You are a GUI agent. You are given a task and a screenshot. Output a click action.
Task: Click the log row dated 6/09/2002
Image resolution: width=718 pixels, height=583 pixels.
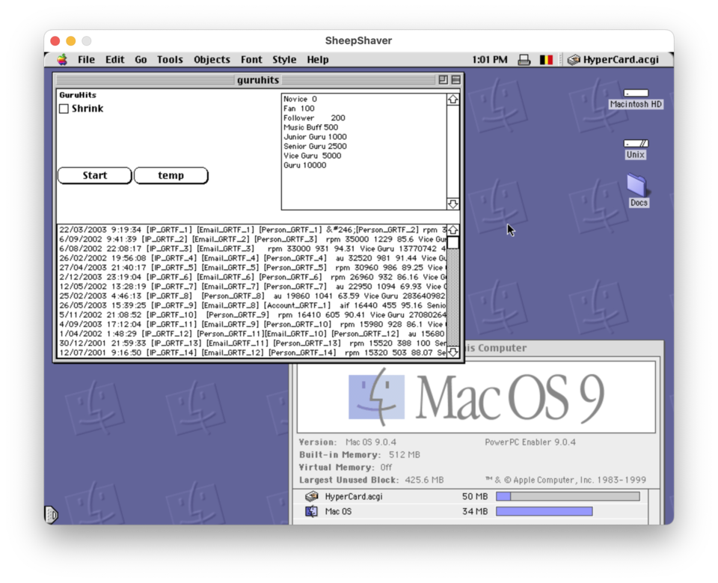pyautogui.click(x=252, y=239)
